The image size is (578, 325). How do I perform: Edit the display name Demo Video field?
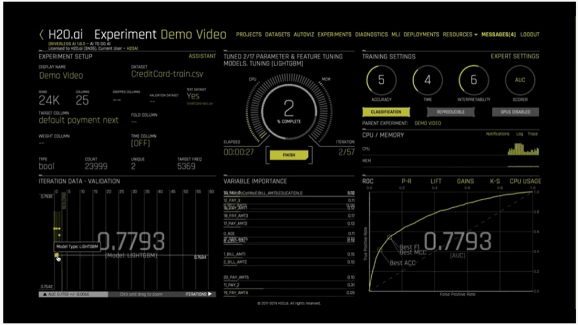click(x=61, y=75)
